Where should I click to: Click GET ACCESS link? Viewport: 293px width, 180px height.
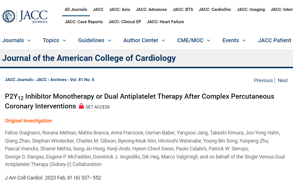click(x=97, y=107)
